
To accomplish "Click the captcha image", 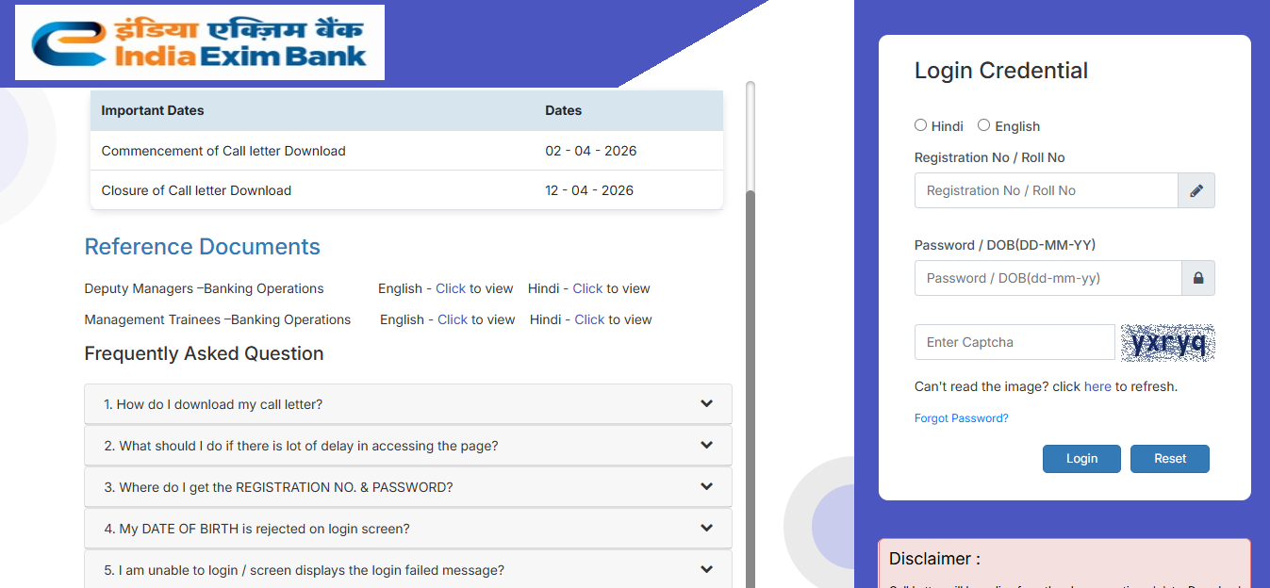I will [x=1167, y=342].
